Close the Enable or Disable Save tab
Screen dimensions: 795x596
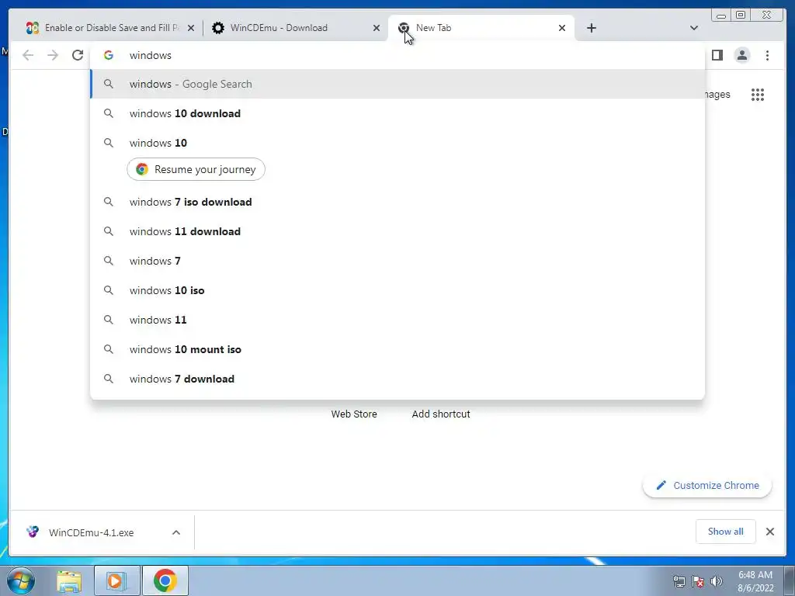coord(191,28)
